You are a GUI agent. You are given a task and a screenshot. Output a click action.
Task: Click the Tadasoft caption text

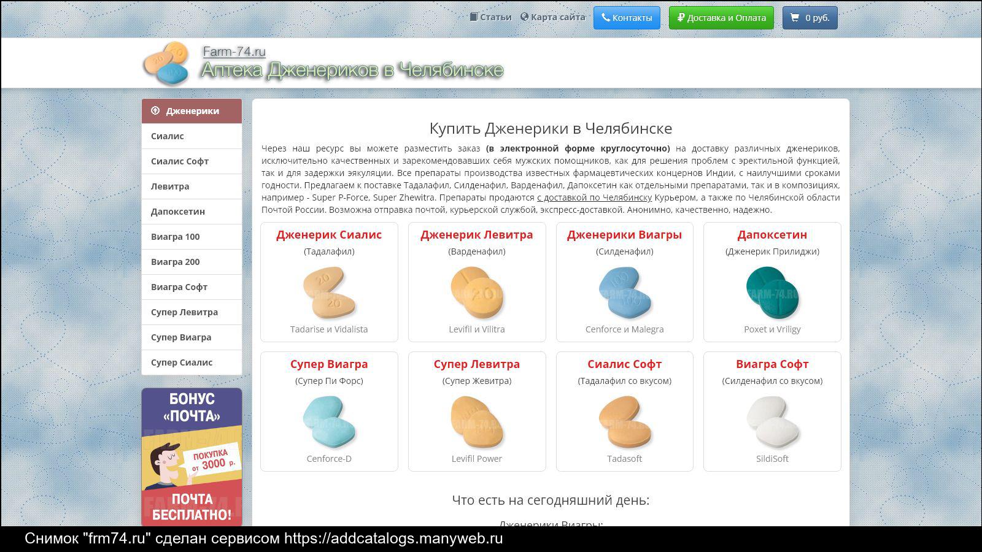[624, 459]
